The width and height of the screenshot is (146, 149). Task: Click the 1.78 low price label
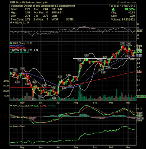click(32, 99)
